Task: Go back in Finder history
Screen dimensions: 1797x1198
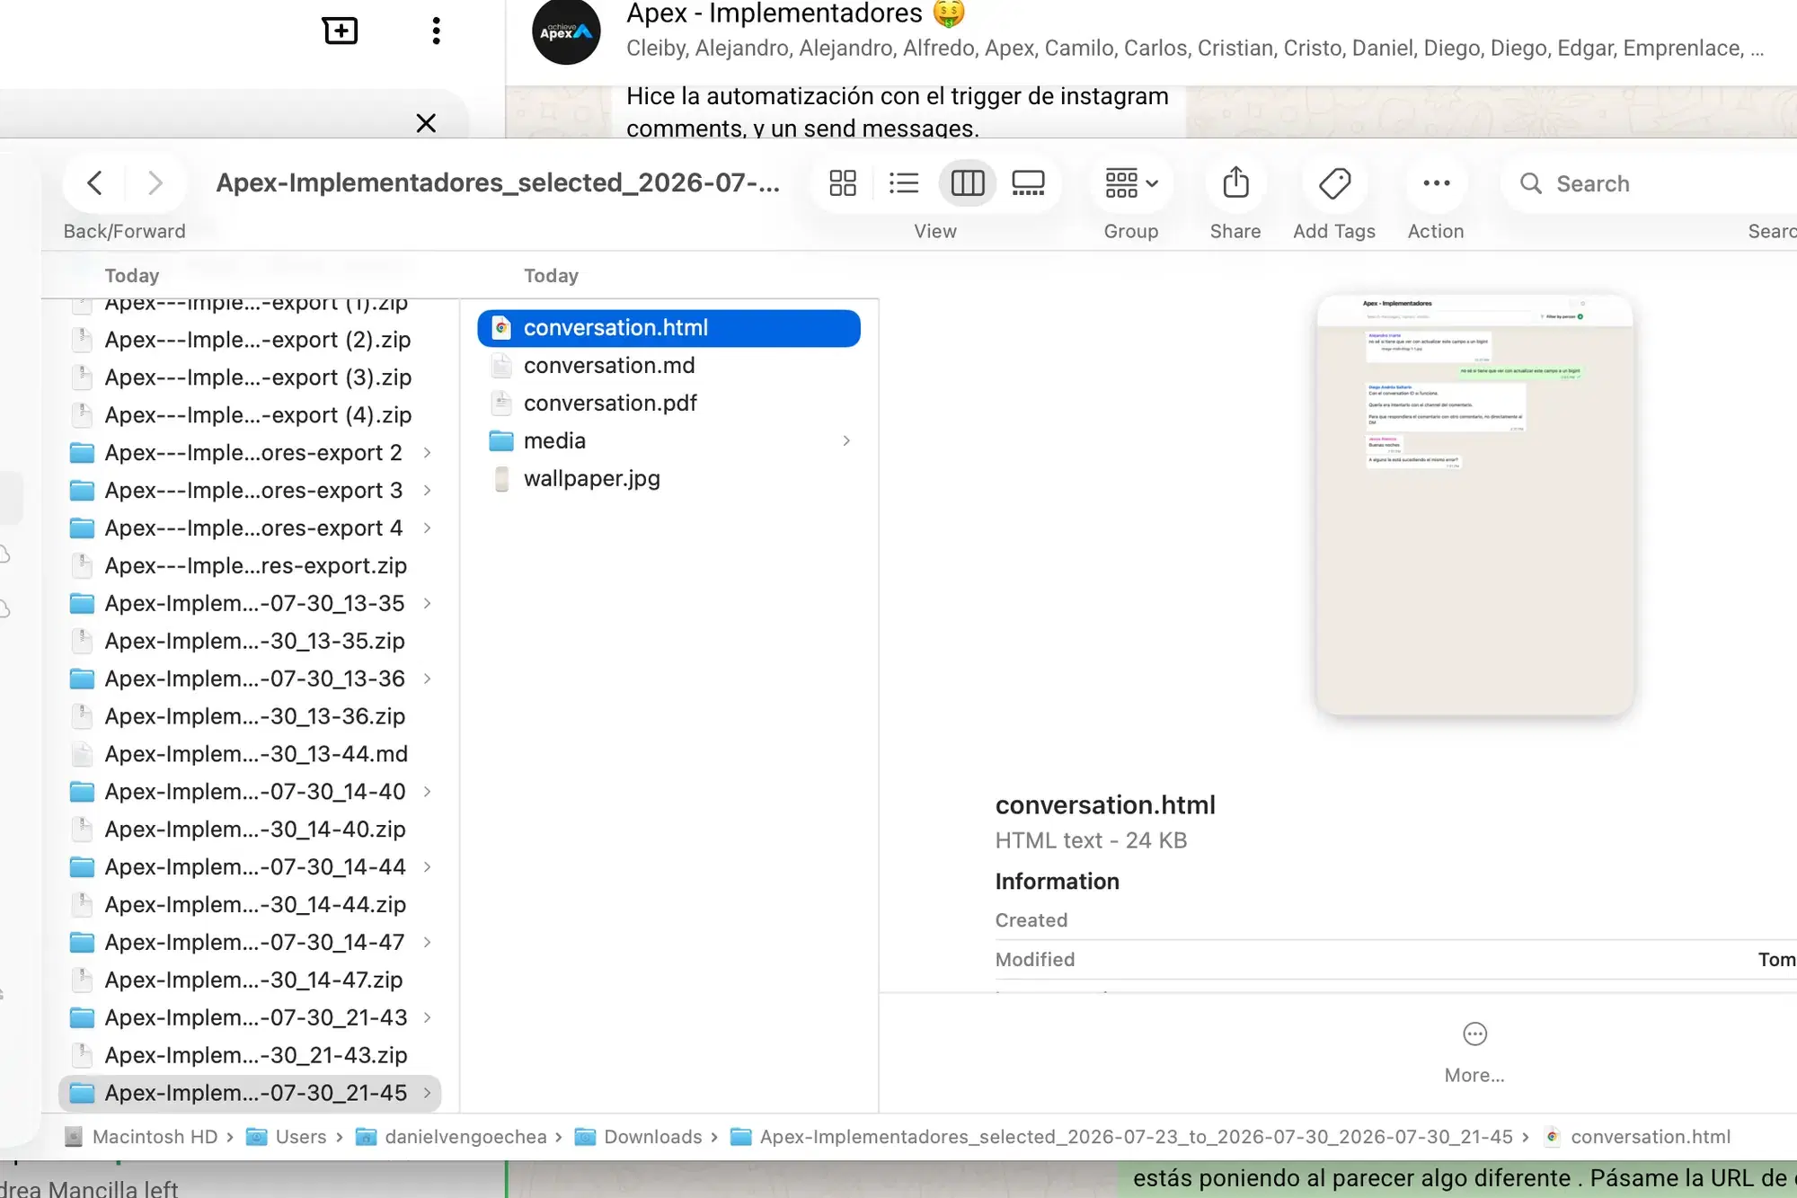Action: click(94, 183)
